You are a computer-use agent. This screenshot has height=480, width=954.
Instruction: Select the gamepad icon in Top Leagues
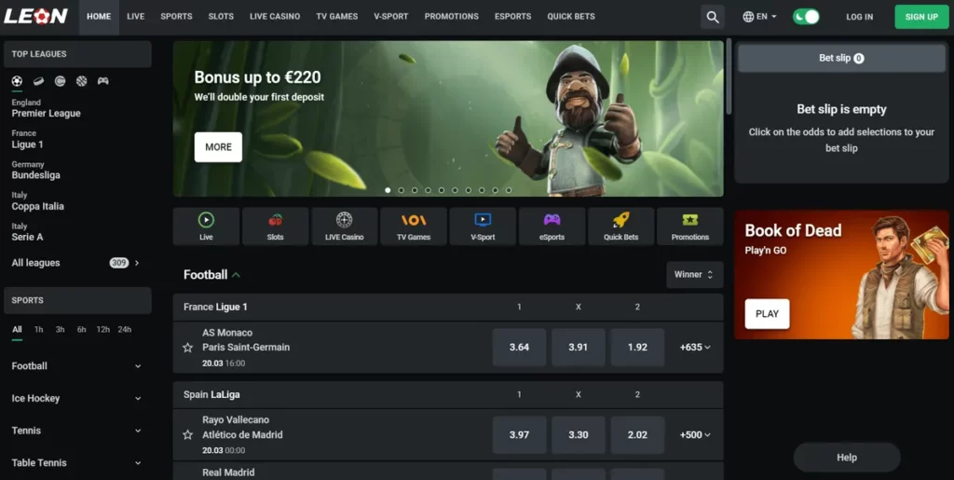[x=102, y=81]
